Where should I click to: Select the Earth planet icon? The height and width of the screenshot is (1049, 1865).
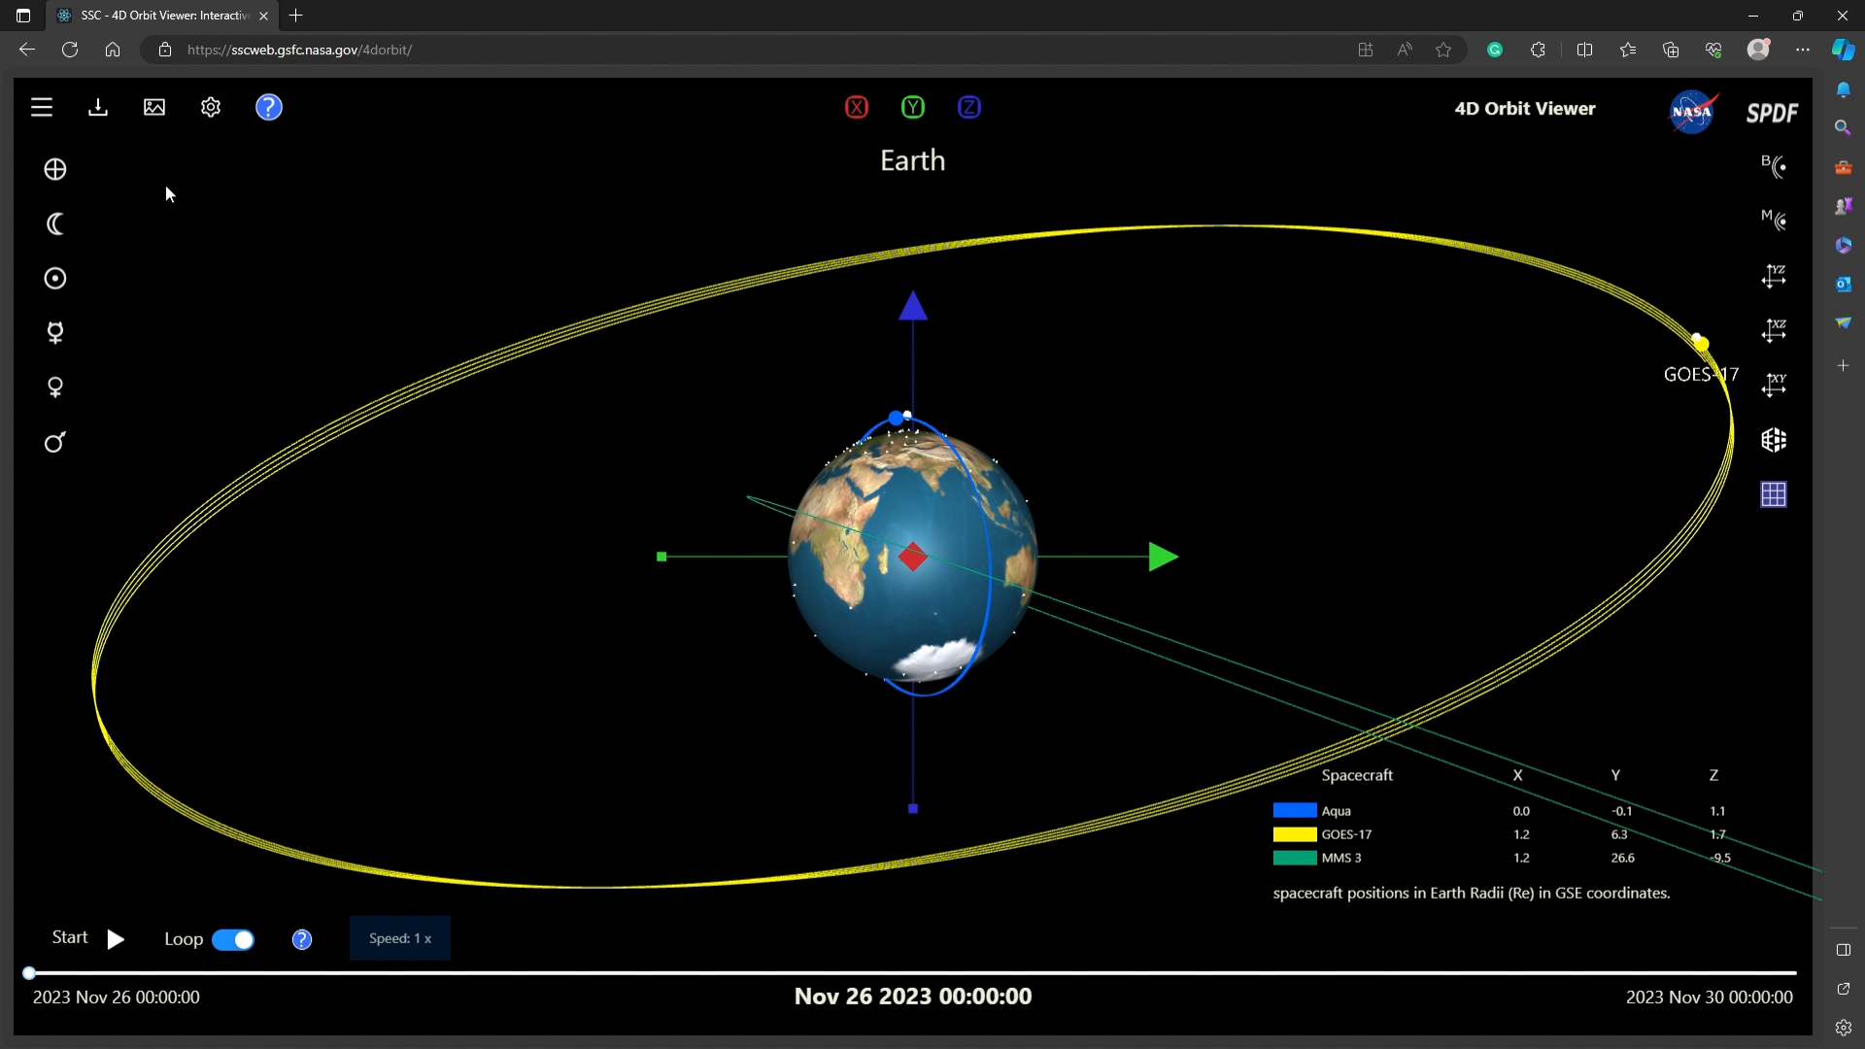click(x=55, y=170)
